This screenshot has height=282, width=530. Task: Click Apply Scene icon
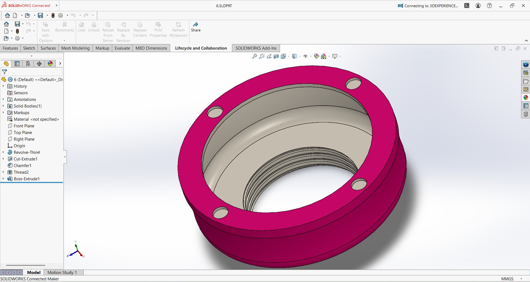(324, 56)
